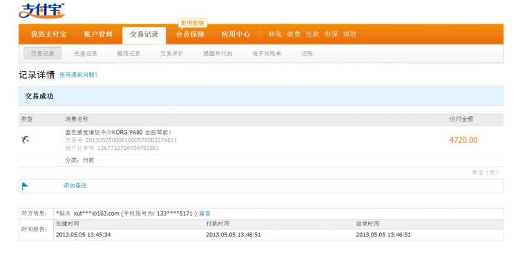Open the 充值记录 sub-navigation item
Screen dimensions: 518x257
point(86,53)
